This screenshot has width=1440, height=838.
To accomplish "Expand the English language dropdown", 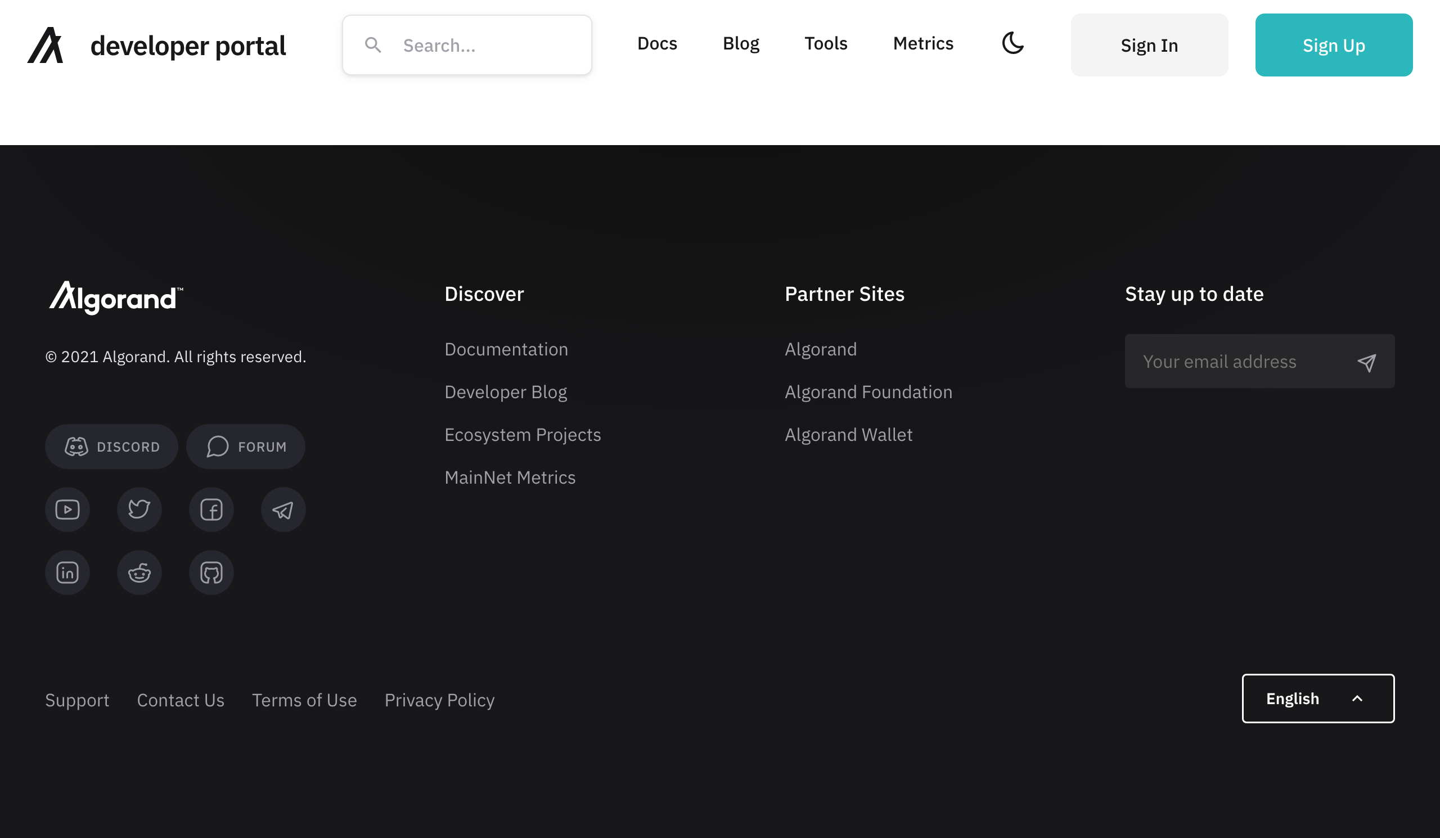I will tap(1318, 699).
